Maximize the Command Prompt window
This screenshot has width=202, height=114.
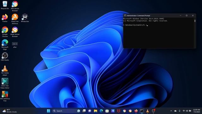point(187,16)
